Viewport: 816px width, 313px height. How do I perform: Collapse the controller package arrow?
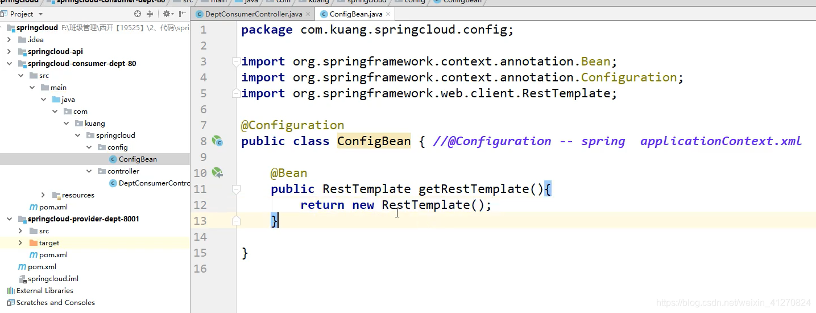pyautogui.click(x=89, y=171)
